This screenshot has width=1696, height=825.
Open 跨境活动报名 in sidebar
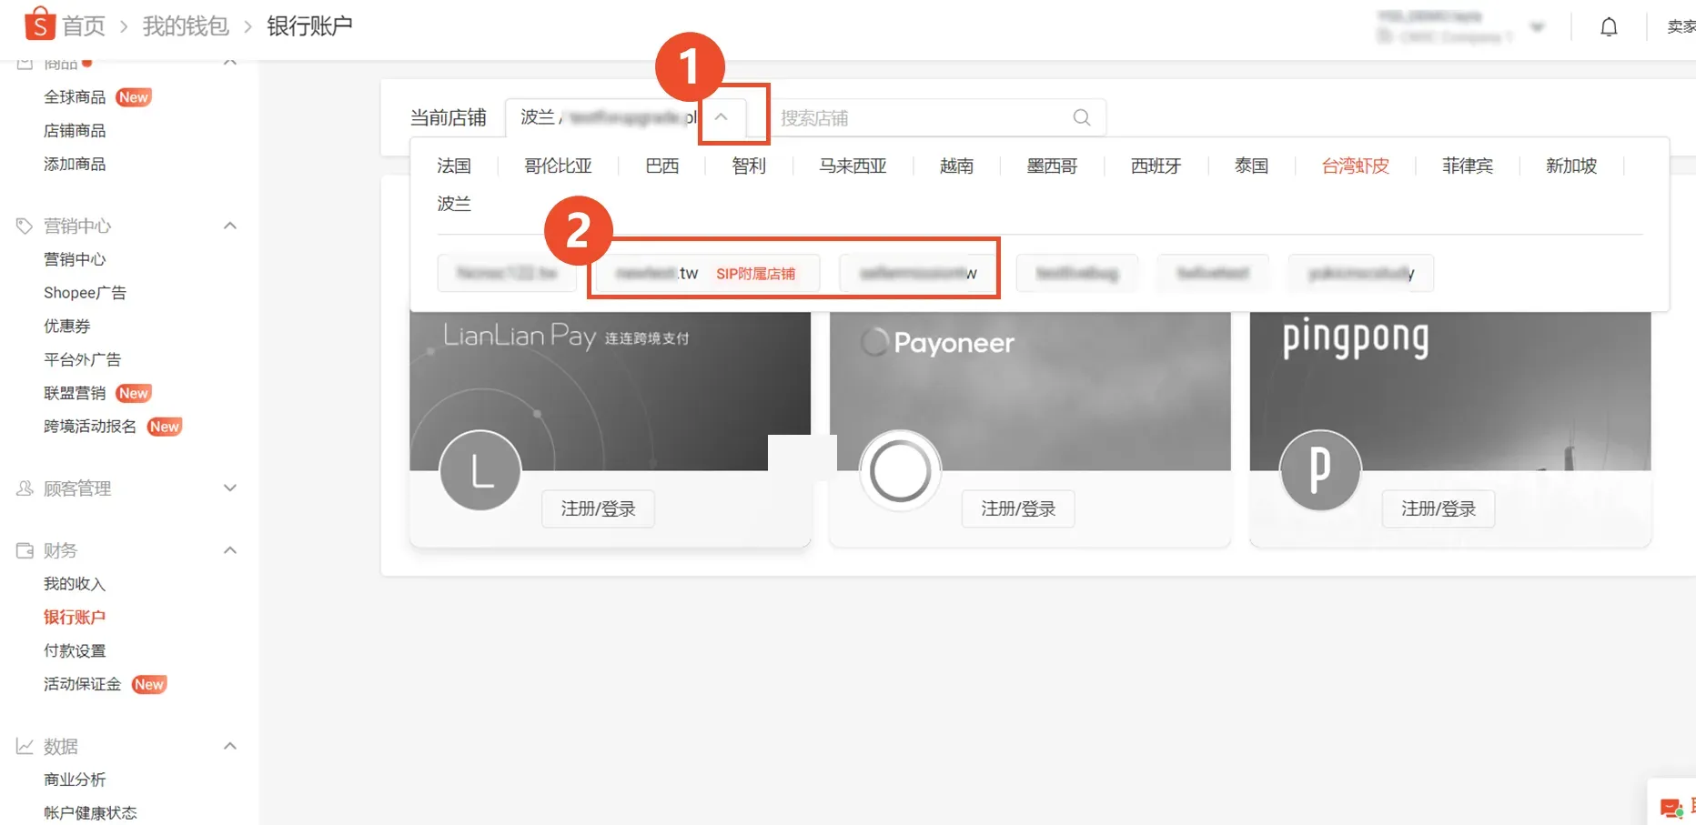click(90, 427)
